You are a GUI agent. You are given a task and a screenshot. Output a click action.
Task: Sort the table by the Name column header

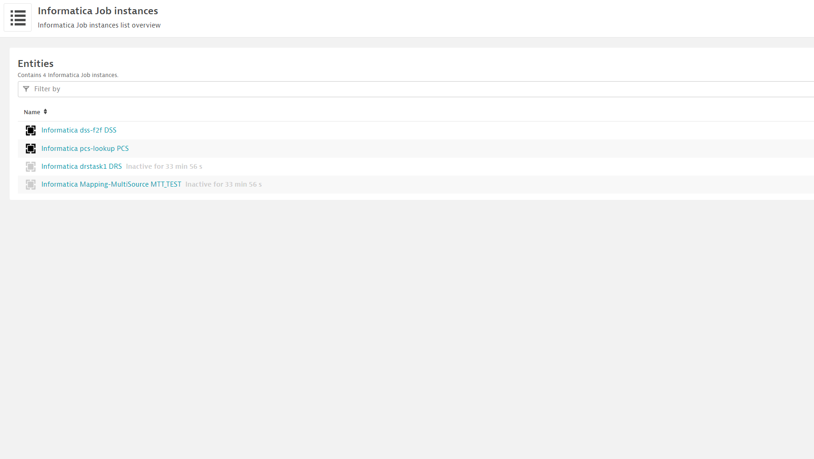click(x=32, y=112)
